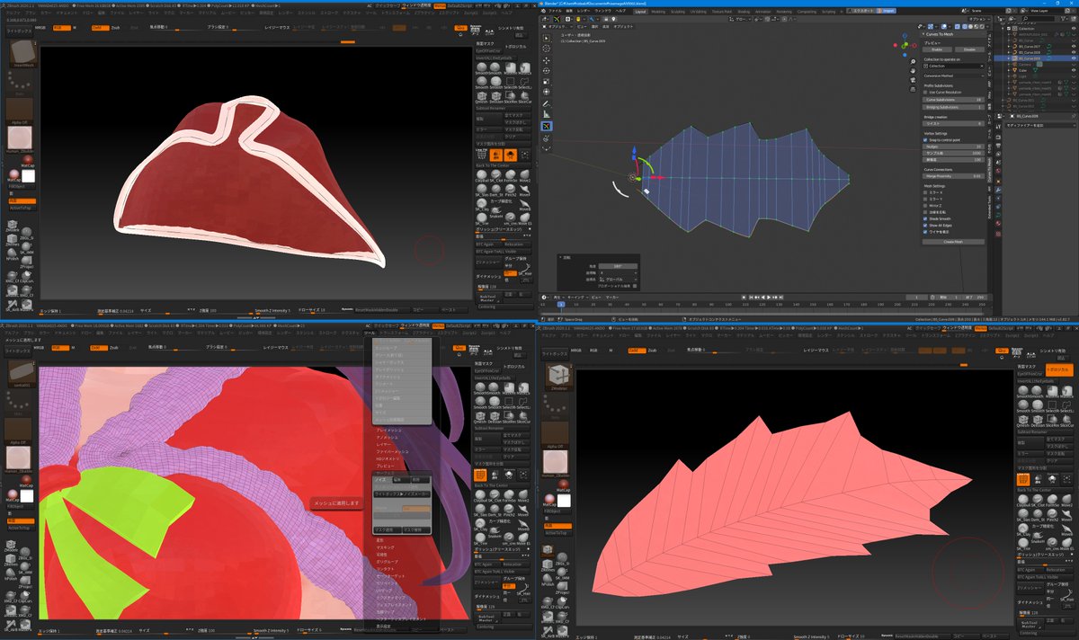Adjust Bridging Subdivisions slider in Blender panel

(954, 107)
